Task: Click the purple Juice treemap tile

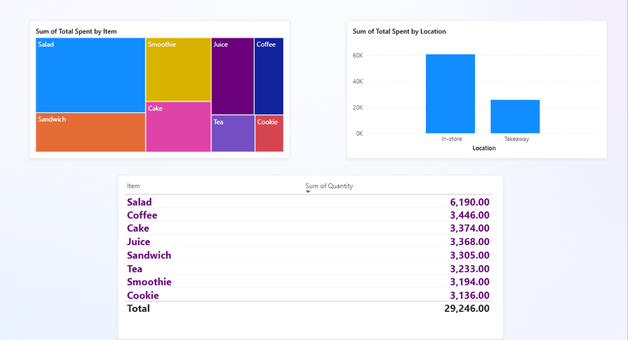Action: [x=232, y=77]
